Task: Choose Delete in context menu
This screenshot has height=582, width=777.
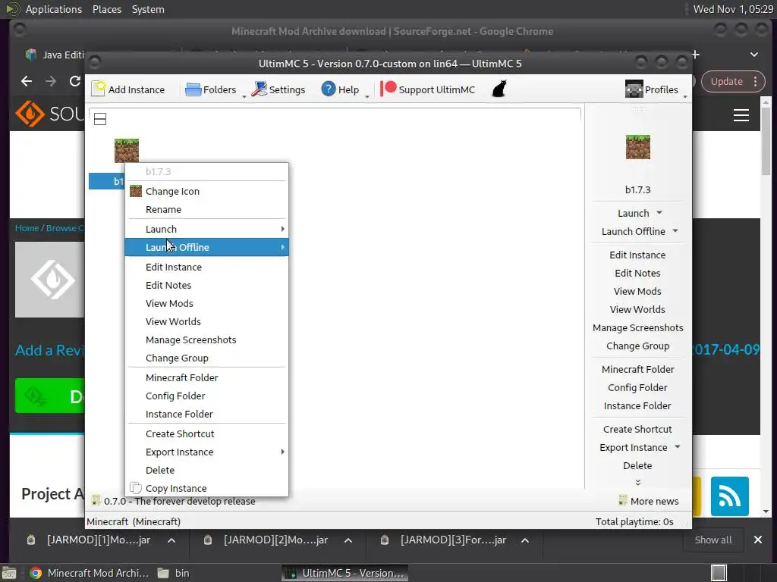Action: click(206, 470)
